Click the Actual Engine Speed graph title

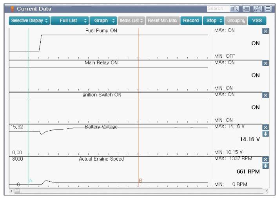101,159
